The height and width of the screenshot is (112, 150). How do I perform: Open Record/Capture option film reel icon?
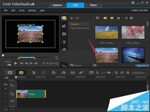(54, 73)
